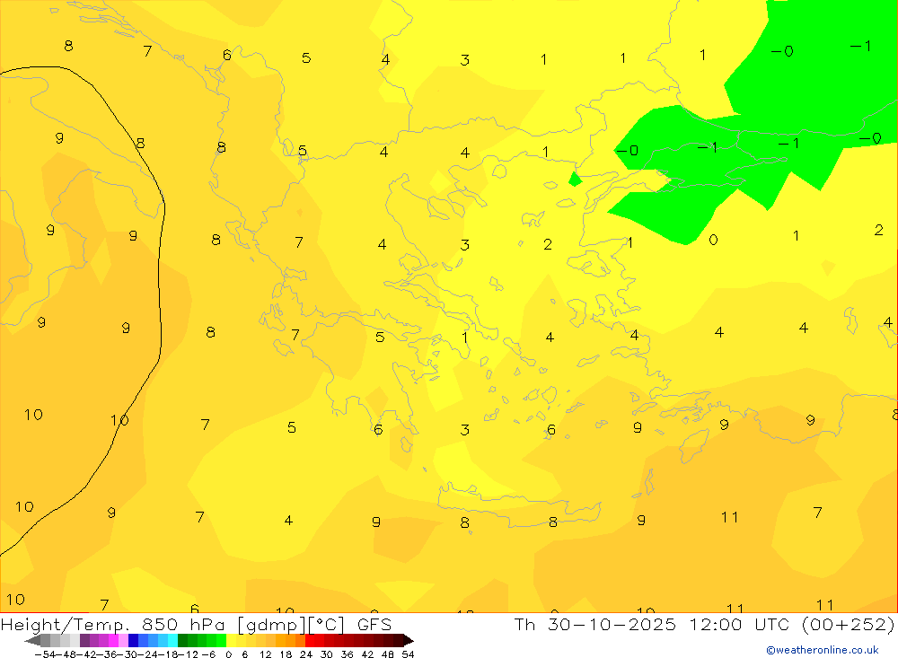Pick the pure yellow legend swatch
Viewport: 898px width, 658px height.
click(231, 640)
